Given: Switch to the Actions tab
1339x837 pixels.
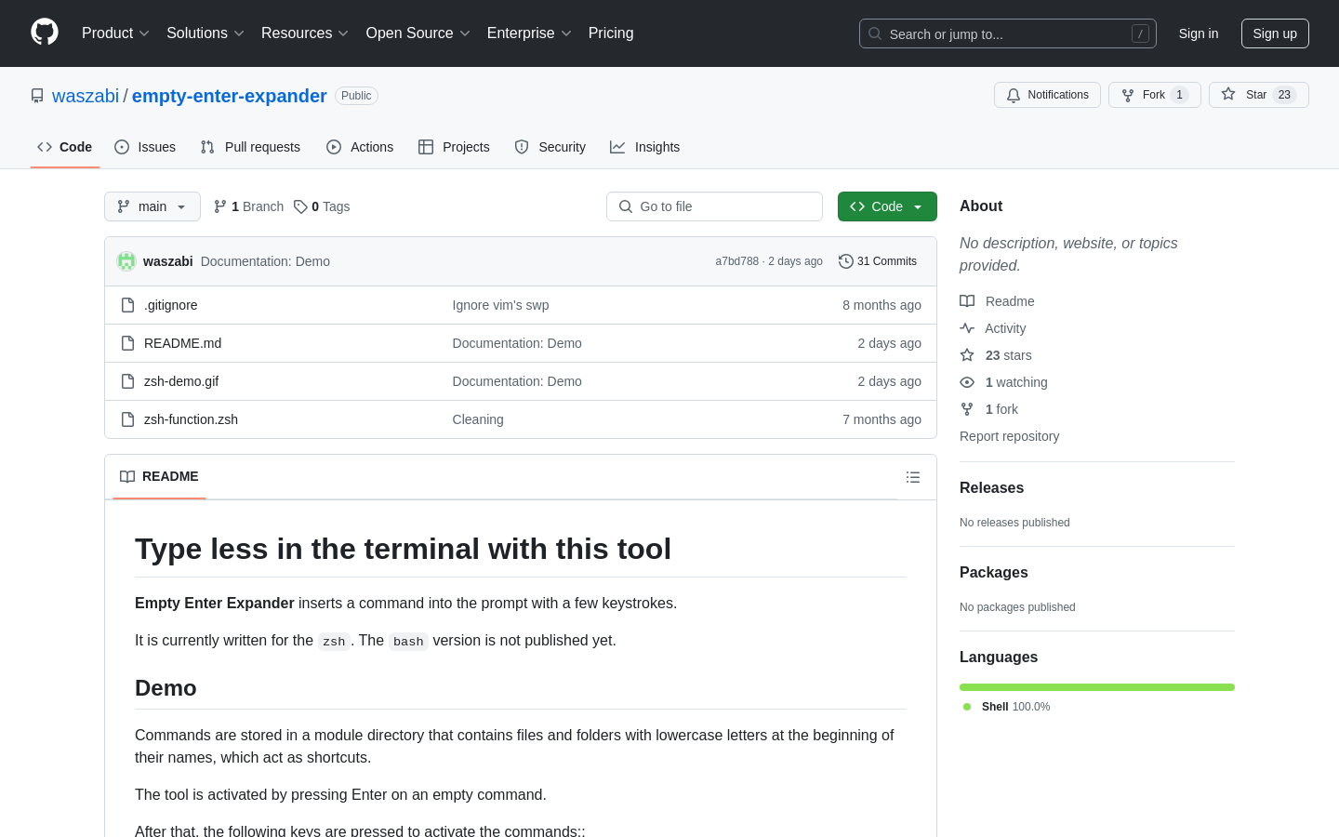Looking at the screenshot, I should point(360,147).
